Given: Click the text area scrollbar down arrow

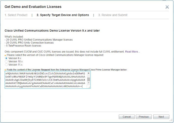Looking at the screenshot, I should [x=89, y=83].
